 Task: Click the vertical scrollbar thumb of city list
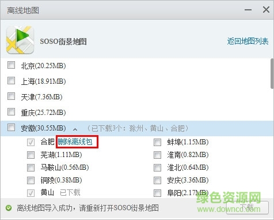272,73
